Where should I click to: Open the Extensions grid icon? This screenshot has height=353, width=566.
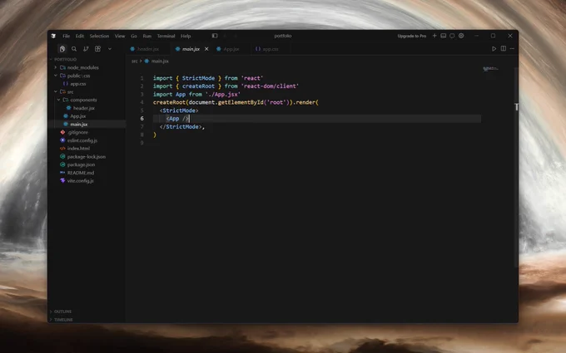point(98,49)
